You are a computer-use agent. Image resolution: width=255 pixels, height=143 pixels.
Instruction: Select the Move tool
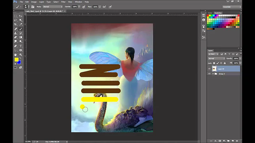(x=21, y=16)
